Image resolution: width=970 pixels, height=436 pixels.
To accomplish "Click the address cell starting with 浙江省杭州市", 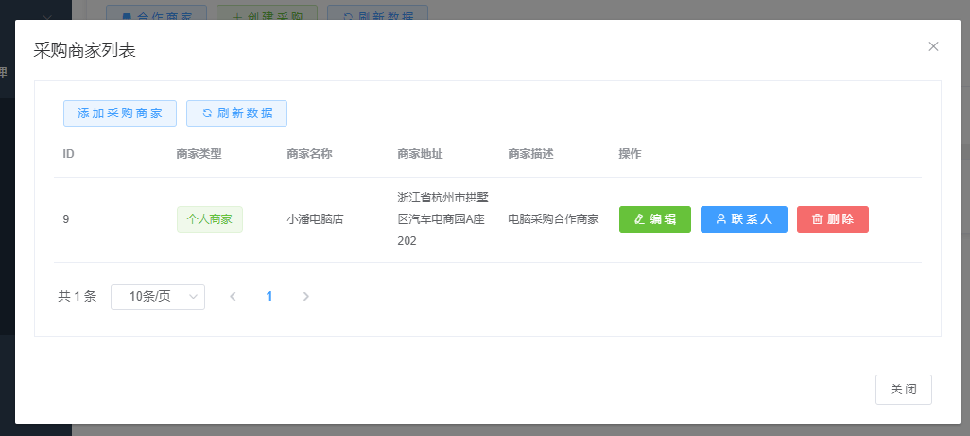I will 442,219.
